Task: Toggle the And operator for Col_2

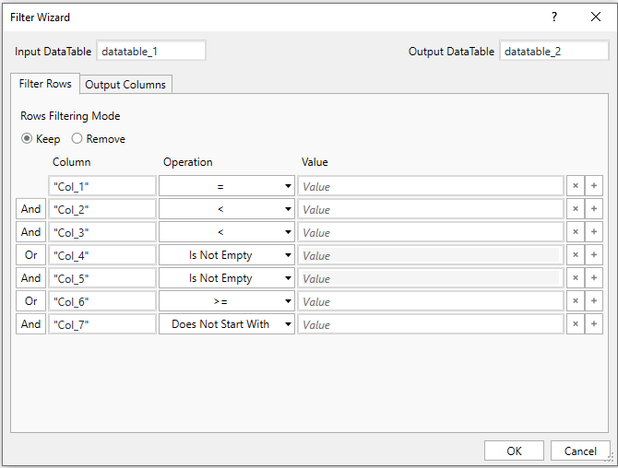Action: click(31, 209)
